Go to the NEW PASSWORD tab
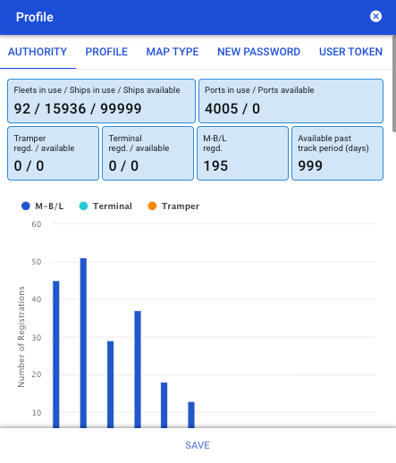This screenshot has height=463, width=396. point(258,52)
